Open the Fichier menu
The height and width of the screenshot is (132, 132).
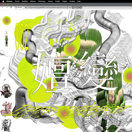[x=17, y=1]
